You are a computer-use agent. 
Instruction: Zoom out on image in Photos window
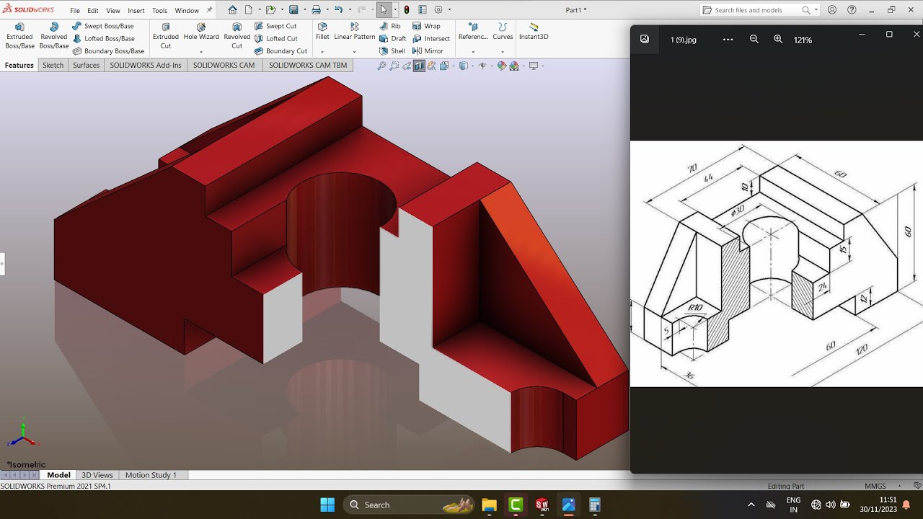[754, 40]
